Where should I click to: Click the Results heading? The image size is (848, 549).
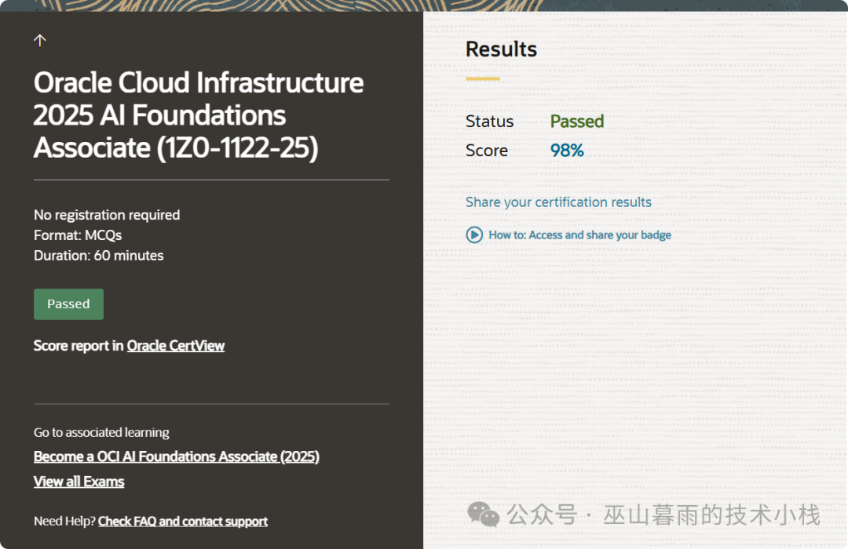[501, 49]
